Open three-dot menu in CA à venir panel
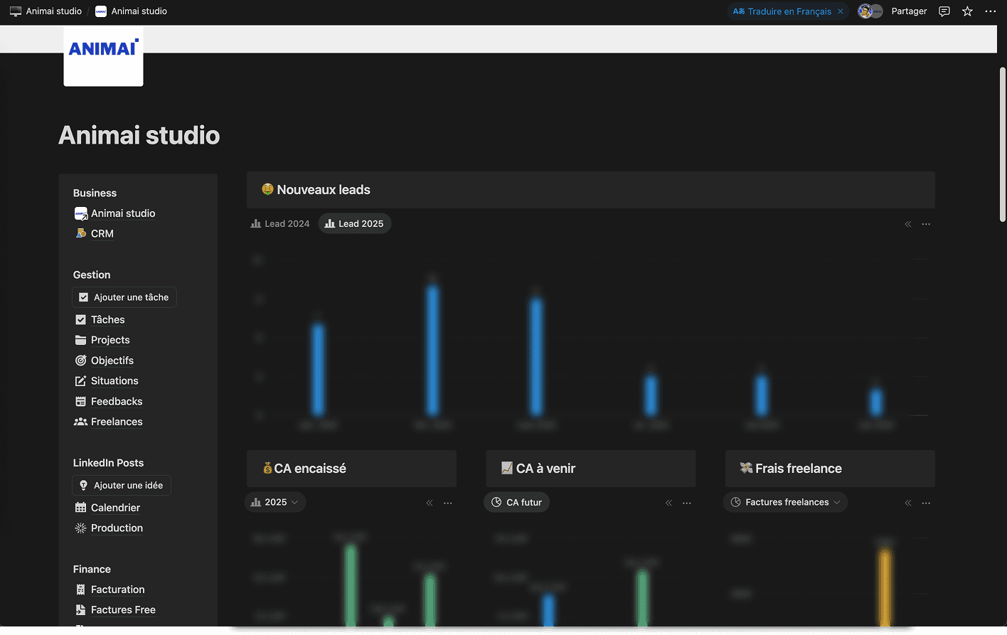The height and width of the screenshot is (635, 1007). pos(686,503)
